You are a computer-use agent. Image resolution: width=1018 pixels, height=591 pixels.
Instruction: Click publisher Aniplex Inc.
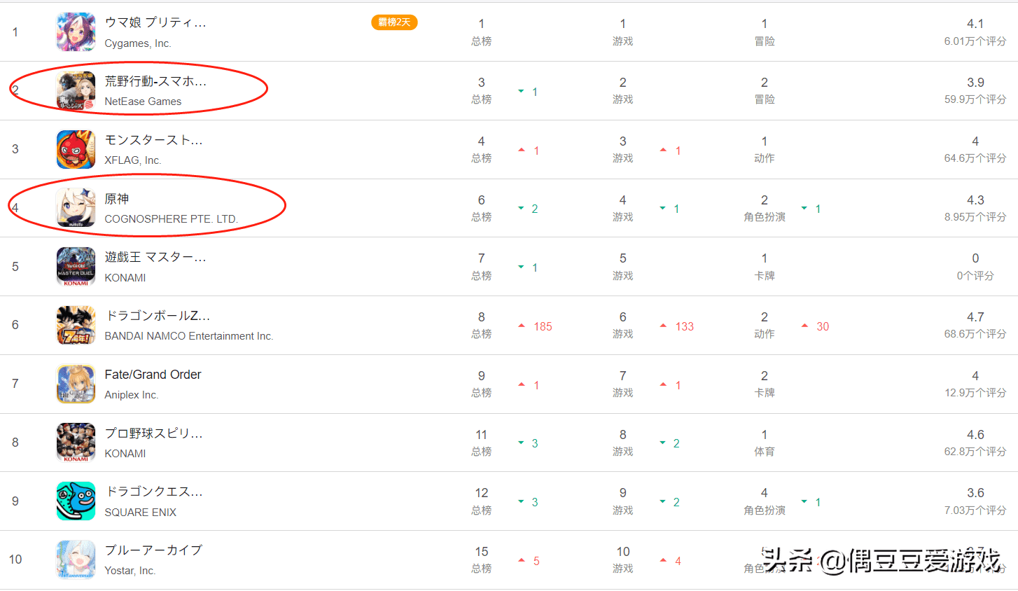[132, 395]
